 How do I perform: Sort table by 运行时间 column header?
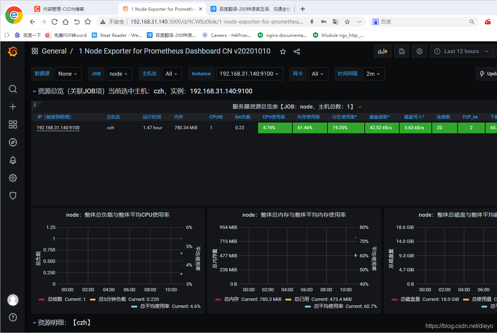[x=152, y=117]
